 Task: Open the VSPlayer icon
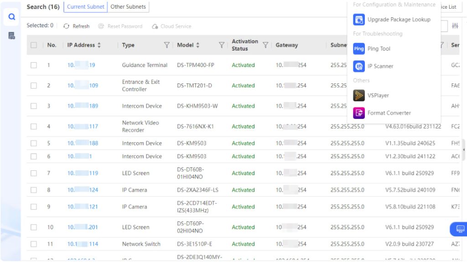click(x=358, y=96)
